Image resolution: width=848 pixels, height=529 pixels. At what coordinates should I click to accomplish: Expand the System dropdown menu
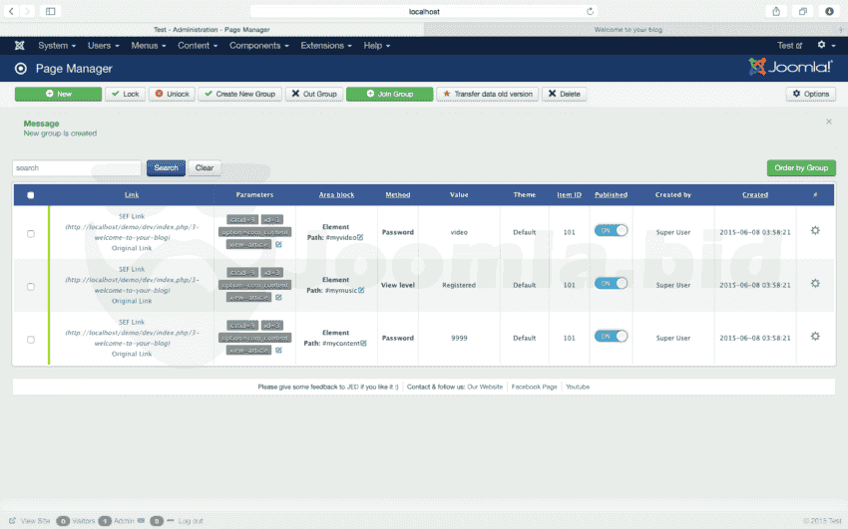pos(57,46)
